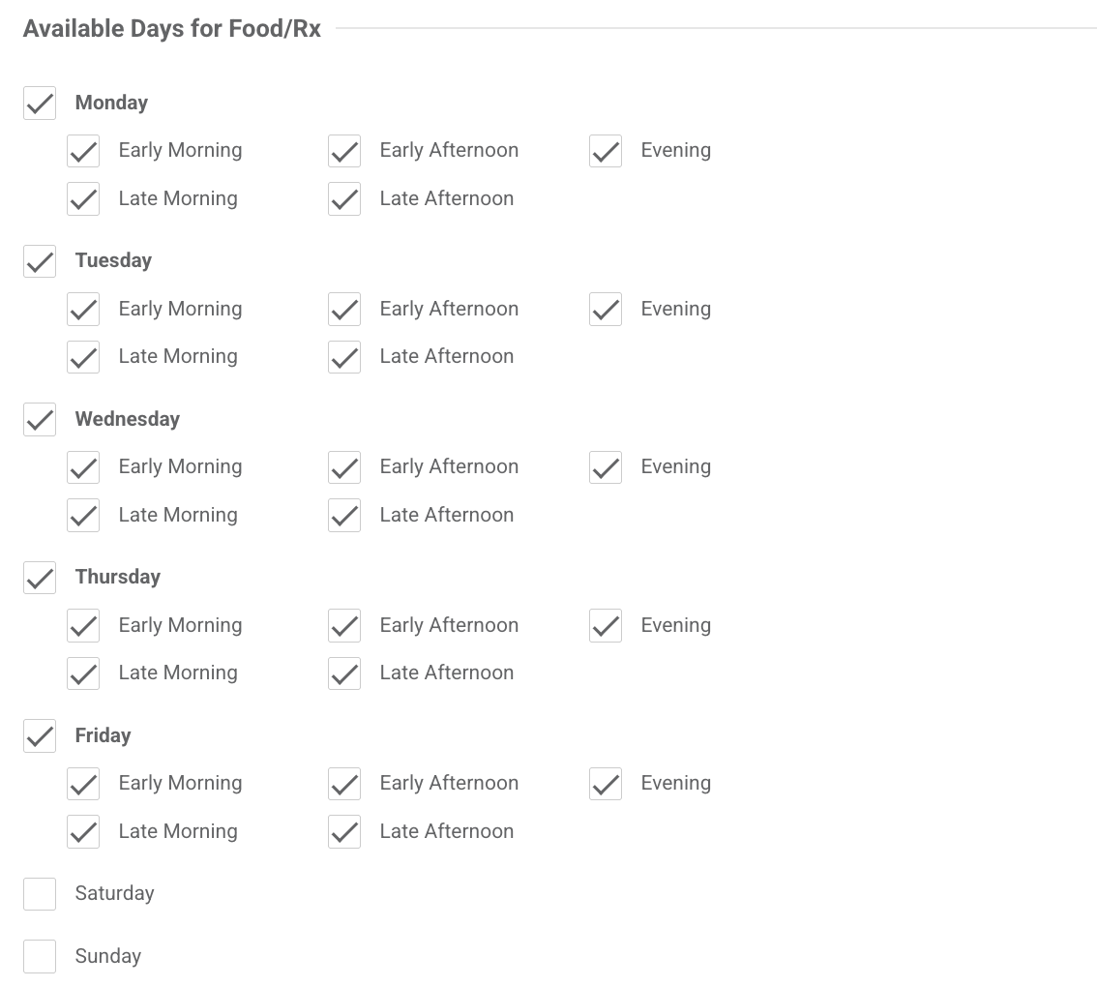Screen dimensions: 1097x987
Task: Uncheck the Monday day checkbox
Action: tap(40, 104)
